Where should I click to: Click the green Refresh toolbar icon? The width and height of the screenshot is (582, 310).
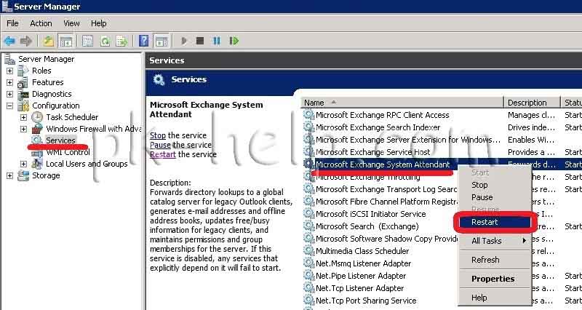(x=105, y=41)
